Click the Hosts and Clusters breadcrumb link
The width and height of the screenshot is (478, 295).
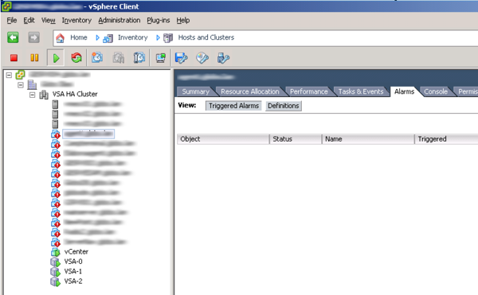[x=206, y=37]
